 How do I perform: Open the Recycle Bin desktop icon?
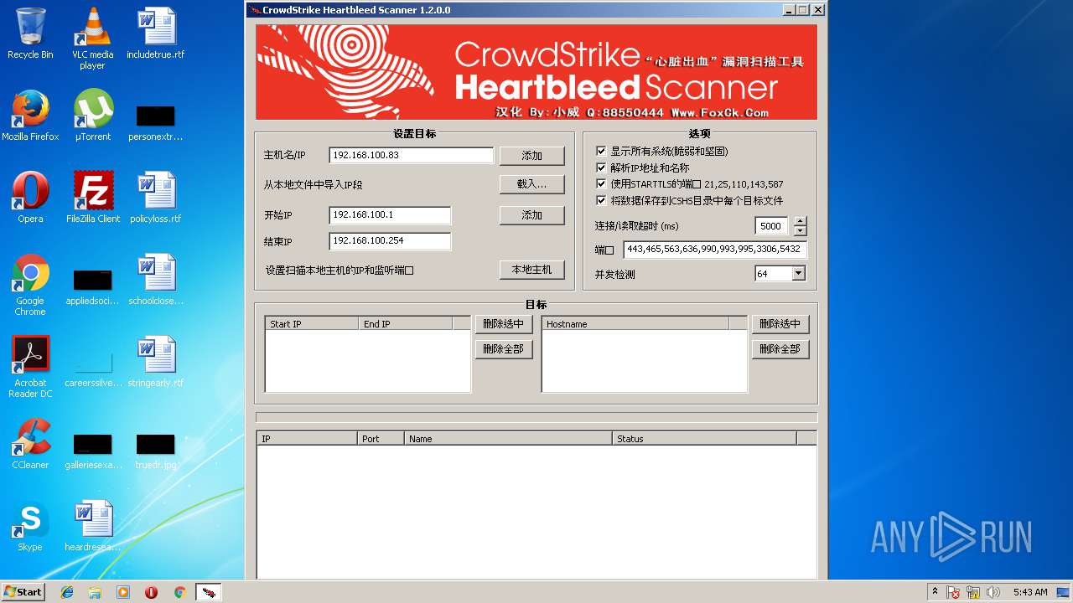click(x=30, y=33)
